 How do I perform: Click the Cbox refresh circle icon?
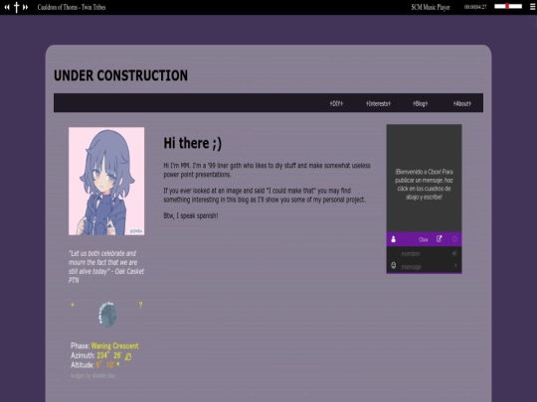454,239
